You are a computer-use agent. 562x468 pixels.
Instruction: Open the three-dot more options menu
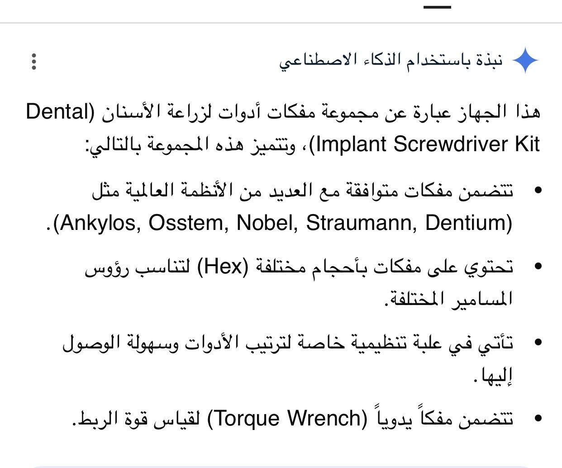click(x=34, y=62)
